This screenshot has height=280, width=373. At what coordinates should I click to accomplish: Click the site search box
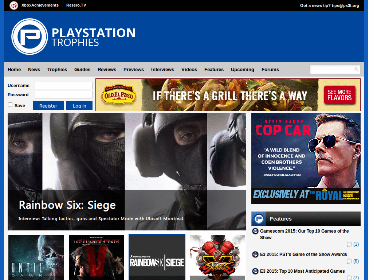click(x=335, y=69)
